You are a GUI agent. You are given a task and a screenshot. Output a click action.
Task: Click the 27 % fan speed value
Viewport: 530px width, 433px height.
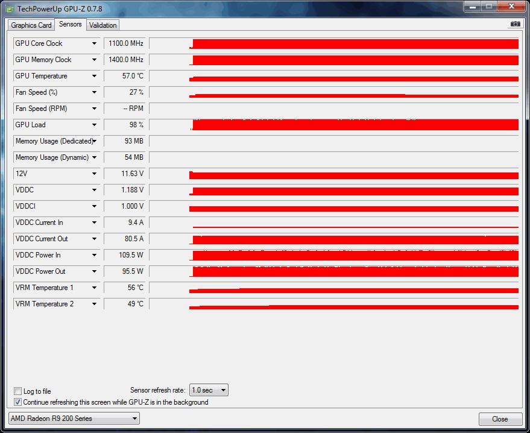125,92
